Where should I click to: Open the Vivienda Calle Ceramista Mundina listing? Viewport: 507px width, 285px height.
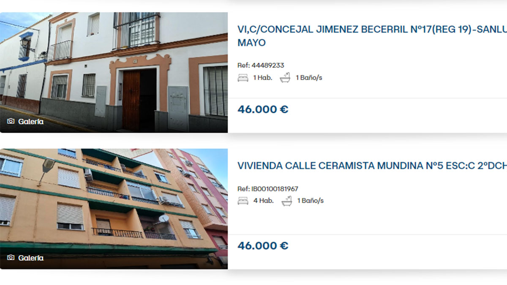tap(372, 166)
